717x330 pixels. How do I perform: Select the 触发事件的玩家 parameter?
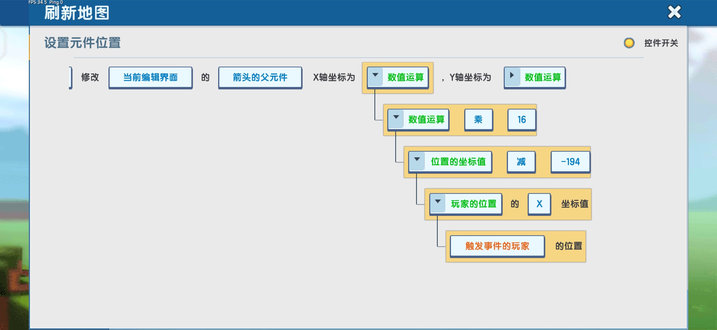[x=497, y=246]
